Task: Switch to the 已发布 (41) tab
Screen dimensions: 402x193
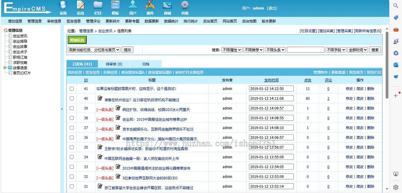Action: tap(82, 64)
